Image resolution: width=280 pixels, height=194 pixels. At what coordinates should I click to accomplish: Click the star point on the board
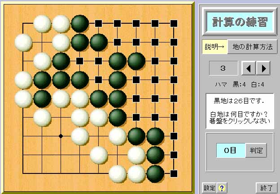point(61,136)
